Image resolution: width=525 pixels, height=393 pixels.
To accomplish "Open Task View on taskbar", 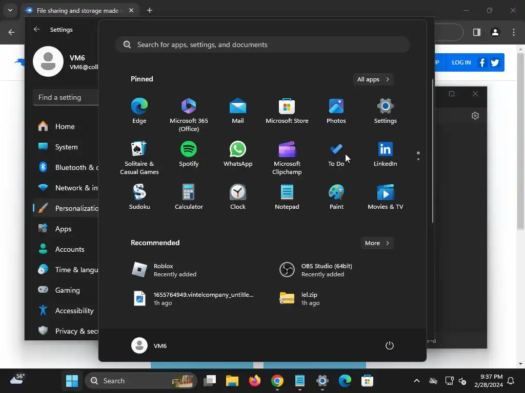I will point(210,381).
